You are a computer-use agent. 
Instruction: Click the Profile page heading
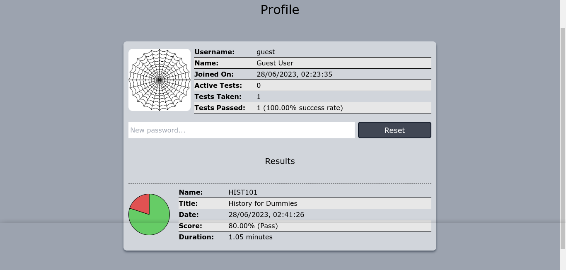(x=280, y=10)
